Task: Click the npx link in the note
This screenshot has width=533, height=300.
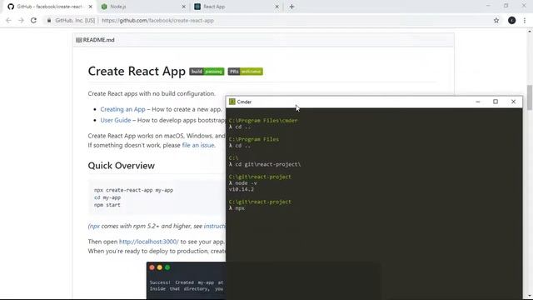Action: coord(94,226)
